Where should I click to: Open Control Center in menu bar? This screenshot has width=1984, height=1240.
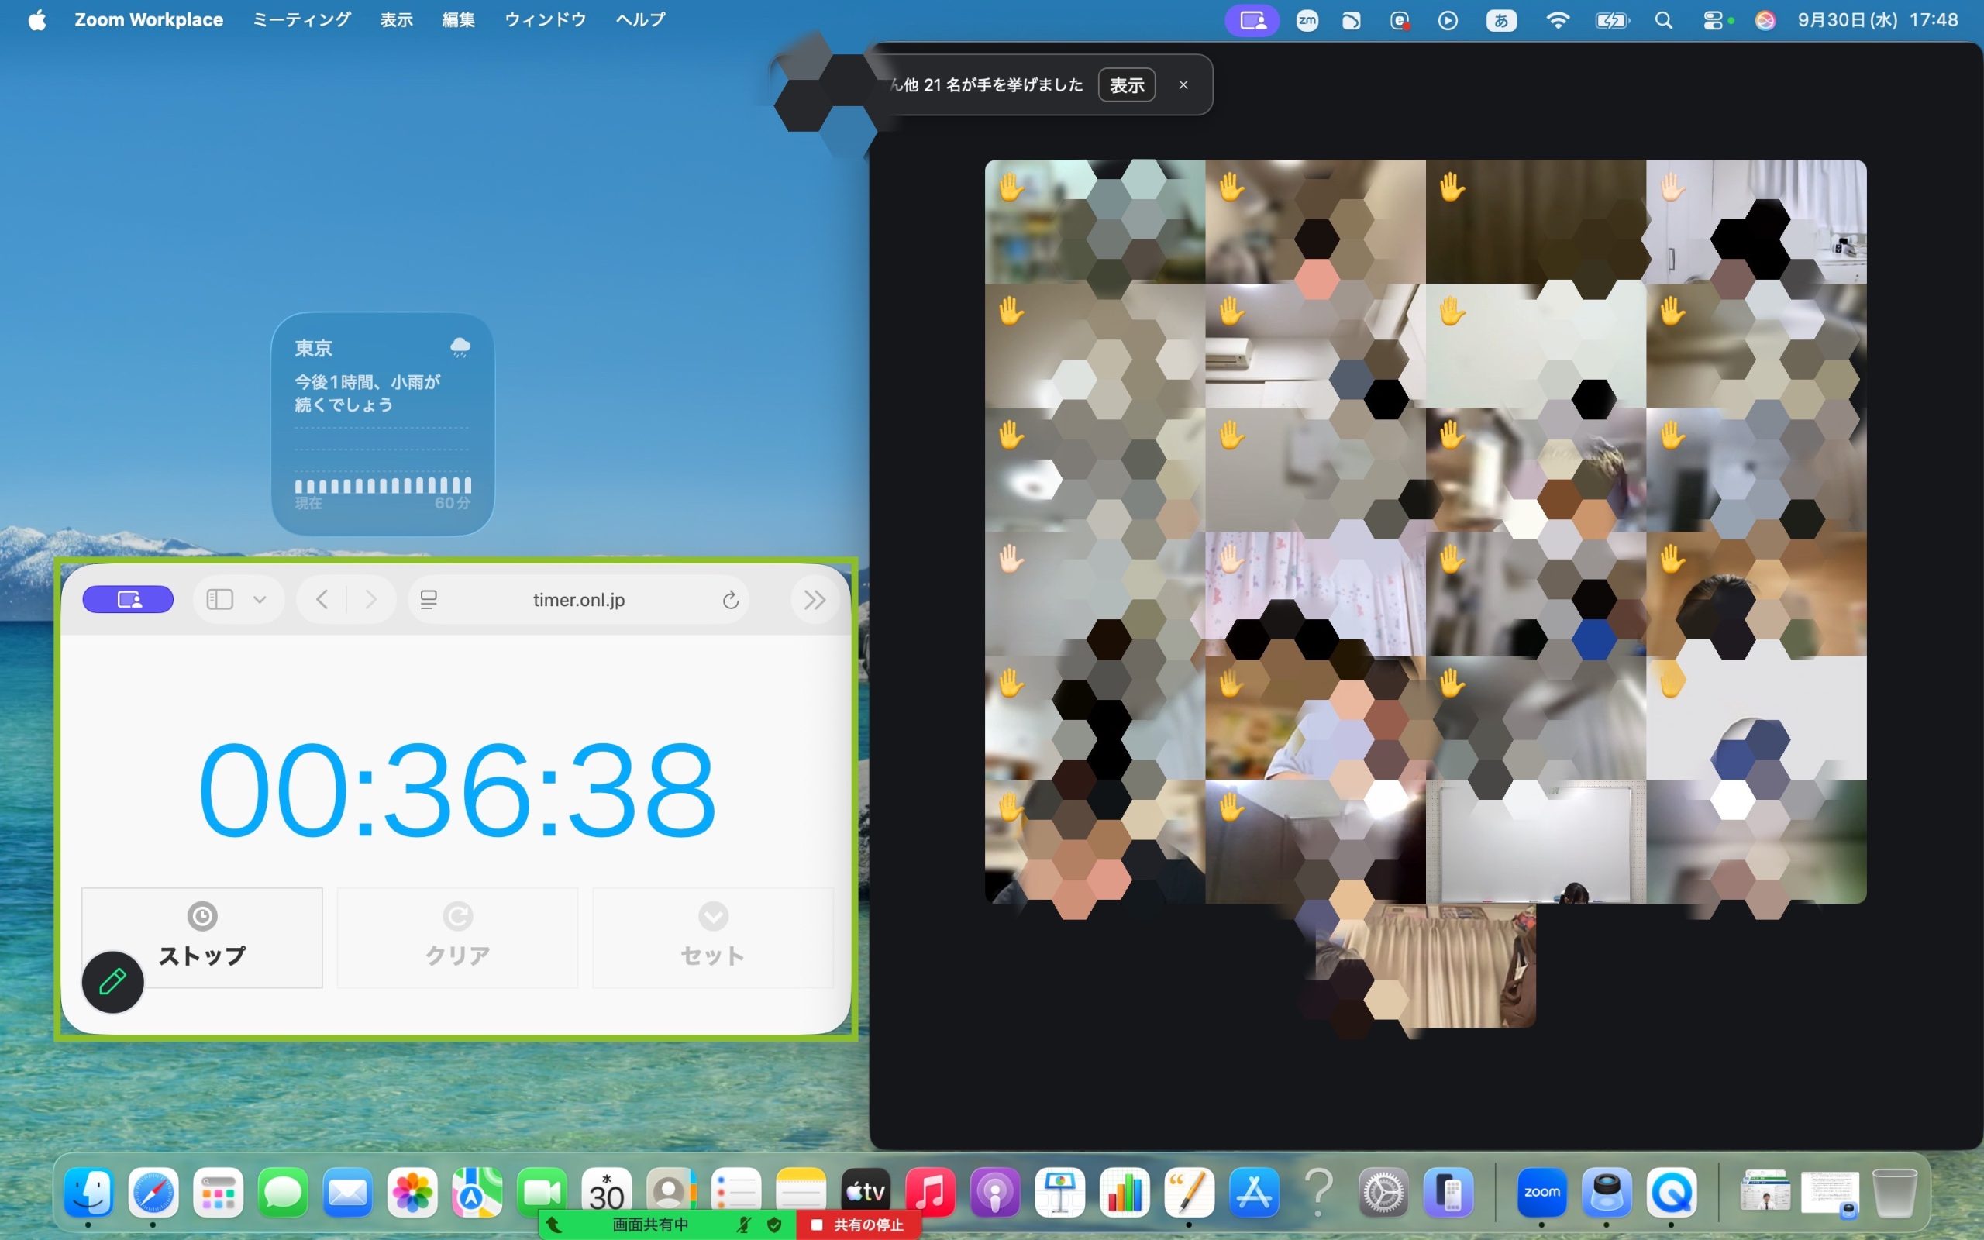pyautogui.click(x=1714, y=20)
